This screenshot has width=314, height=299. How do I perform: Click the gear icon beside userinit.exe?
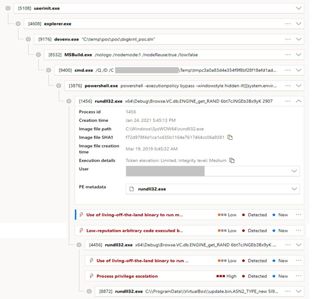point(7,8)
